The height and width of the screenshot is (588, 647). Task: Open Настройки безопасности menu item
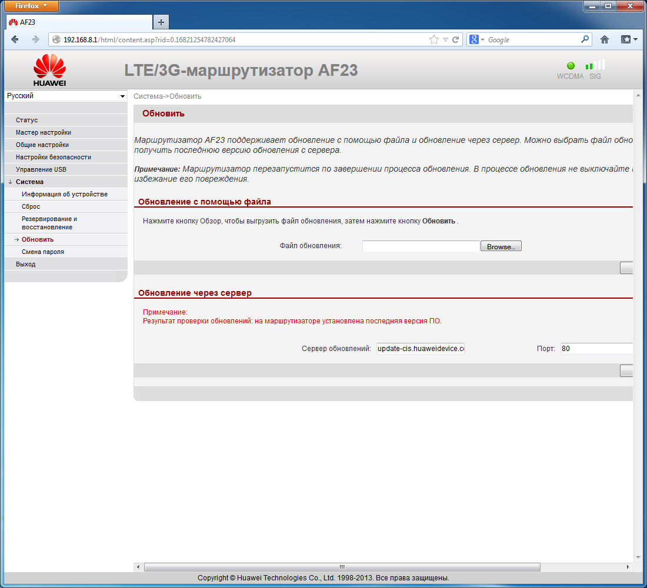tap(66, 157)
